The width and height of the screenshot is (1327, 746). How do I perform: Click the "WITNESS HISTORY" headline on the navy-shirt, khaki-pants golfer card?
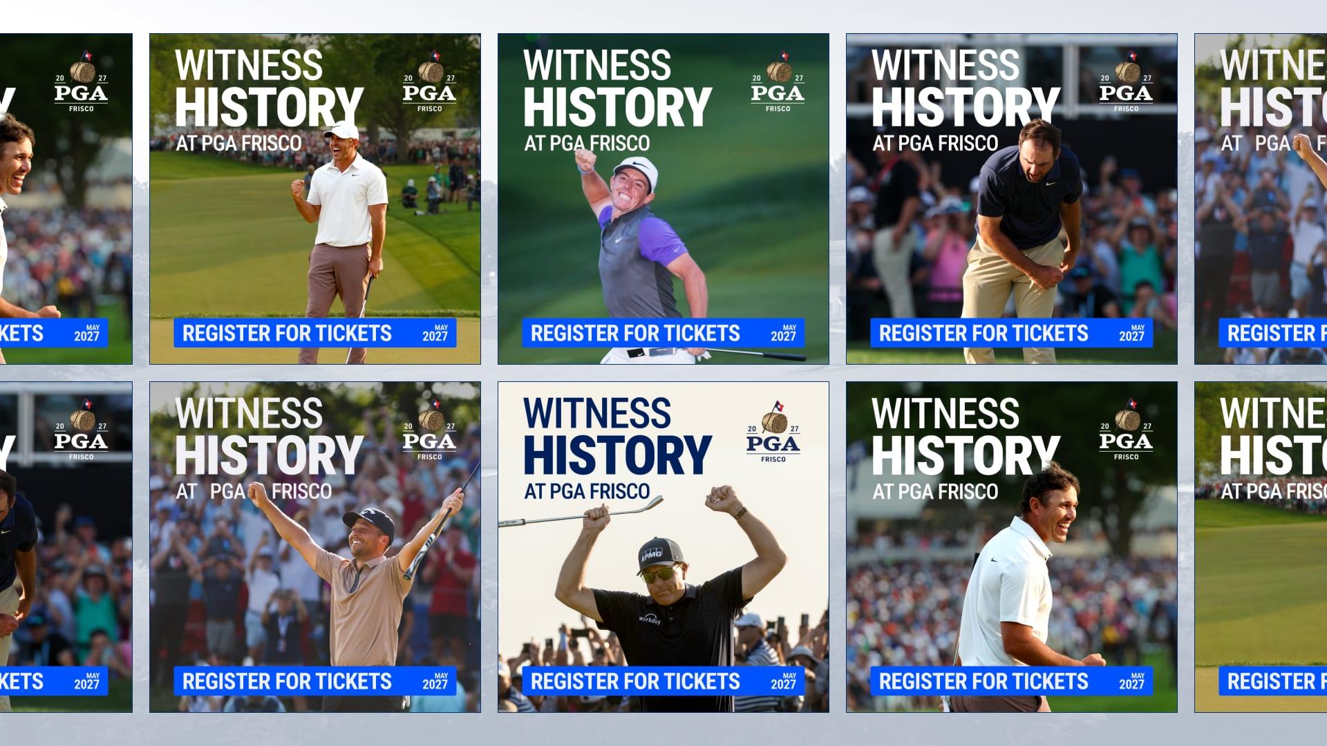pyautogui.click(x=966, y=87)
